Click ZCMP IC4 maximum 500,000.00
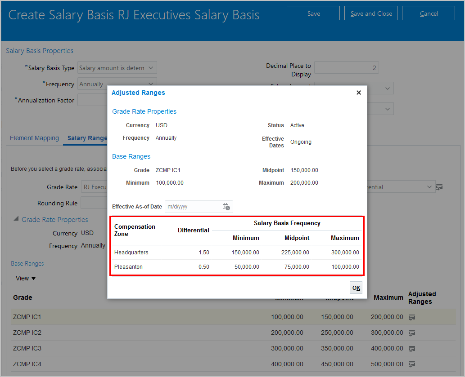 (387, 364)
